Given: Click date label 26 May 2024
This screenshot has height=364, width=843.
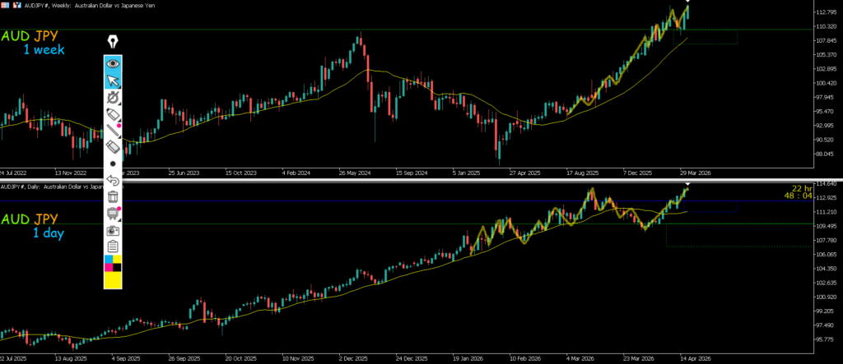Looking at the screenshot, I should coord(354,173).
